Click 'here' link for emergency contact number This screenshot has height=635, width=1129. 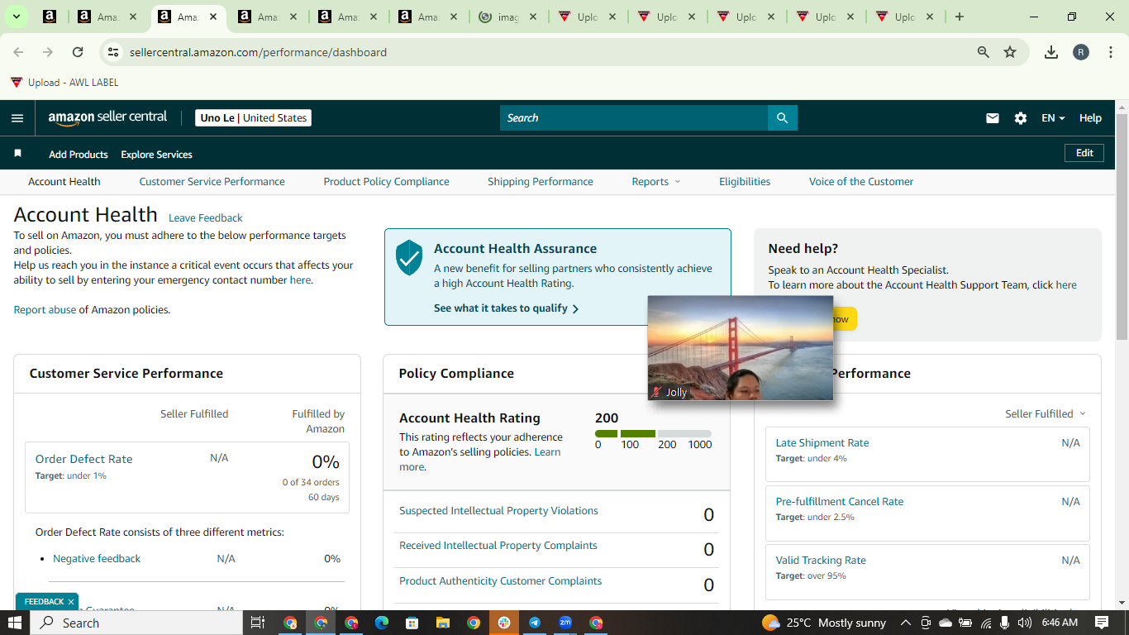pos(300,280)
